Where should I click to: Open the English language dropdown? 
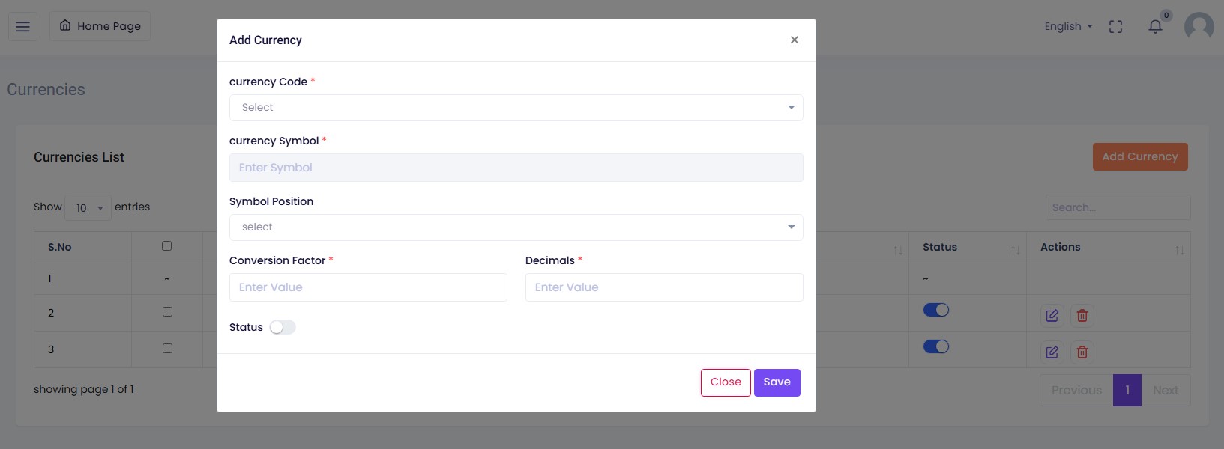pos(1067,27)
